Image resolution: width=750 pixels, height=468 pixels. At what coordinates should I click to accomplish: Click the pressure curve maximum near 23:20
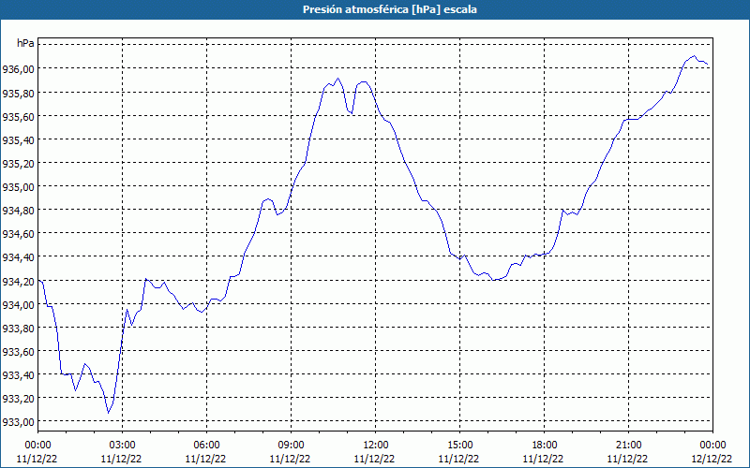coord(694,56)
